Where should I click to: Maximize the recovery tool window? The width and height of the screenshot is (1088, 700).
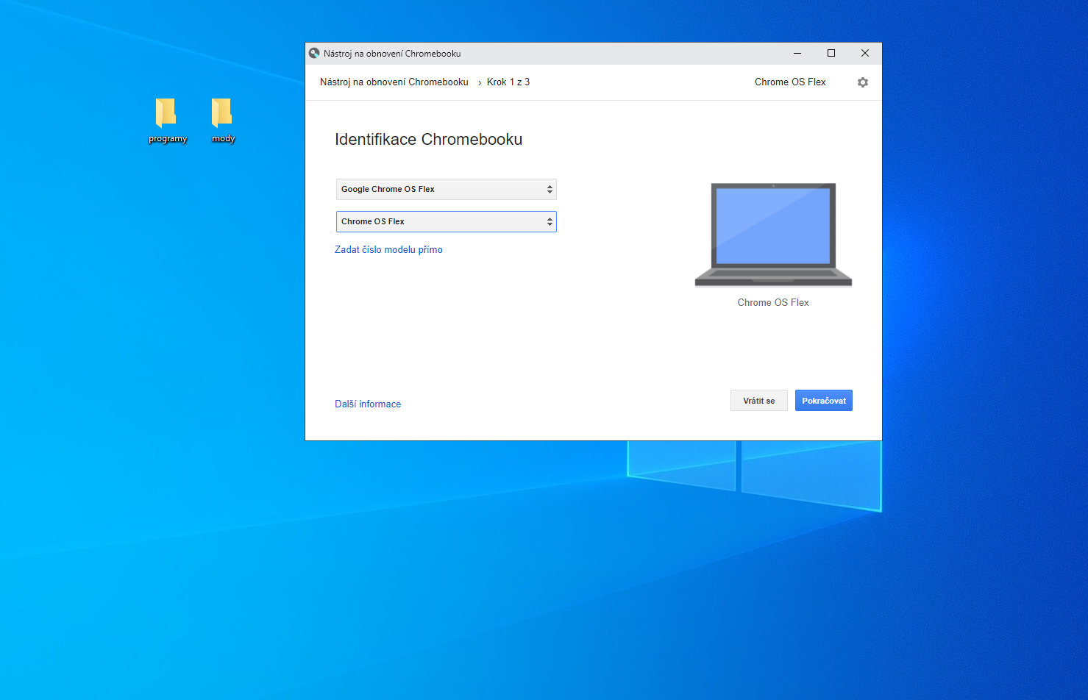click(x=831, y=53)
